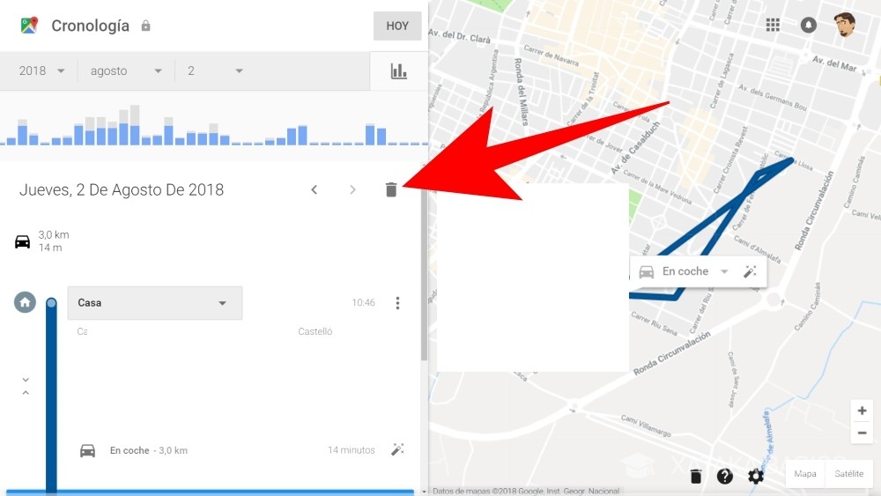This screenshot has height=496, width=881.
Task: Switch to the Mapa view
Action: coord(805,474)
